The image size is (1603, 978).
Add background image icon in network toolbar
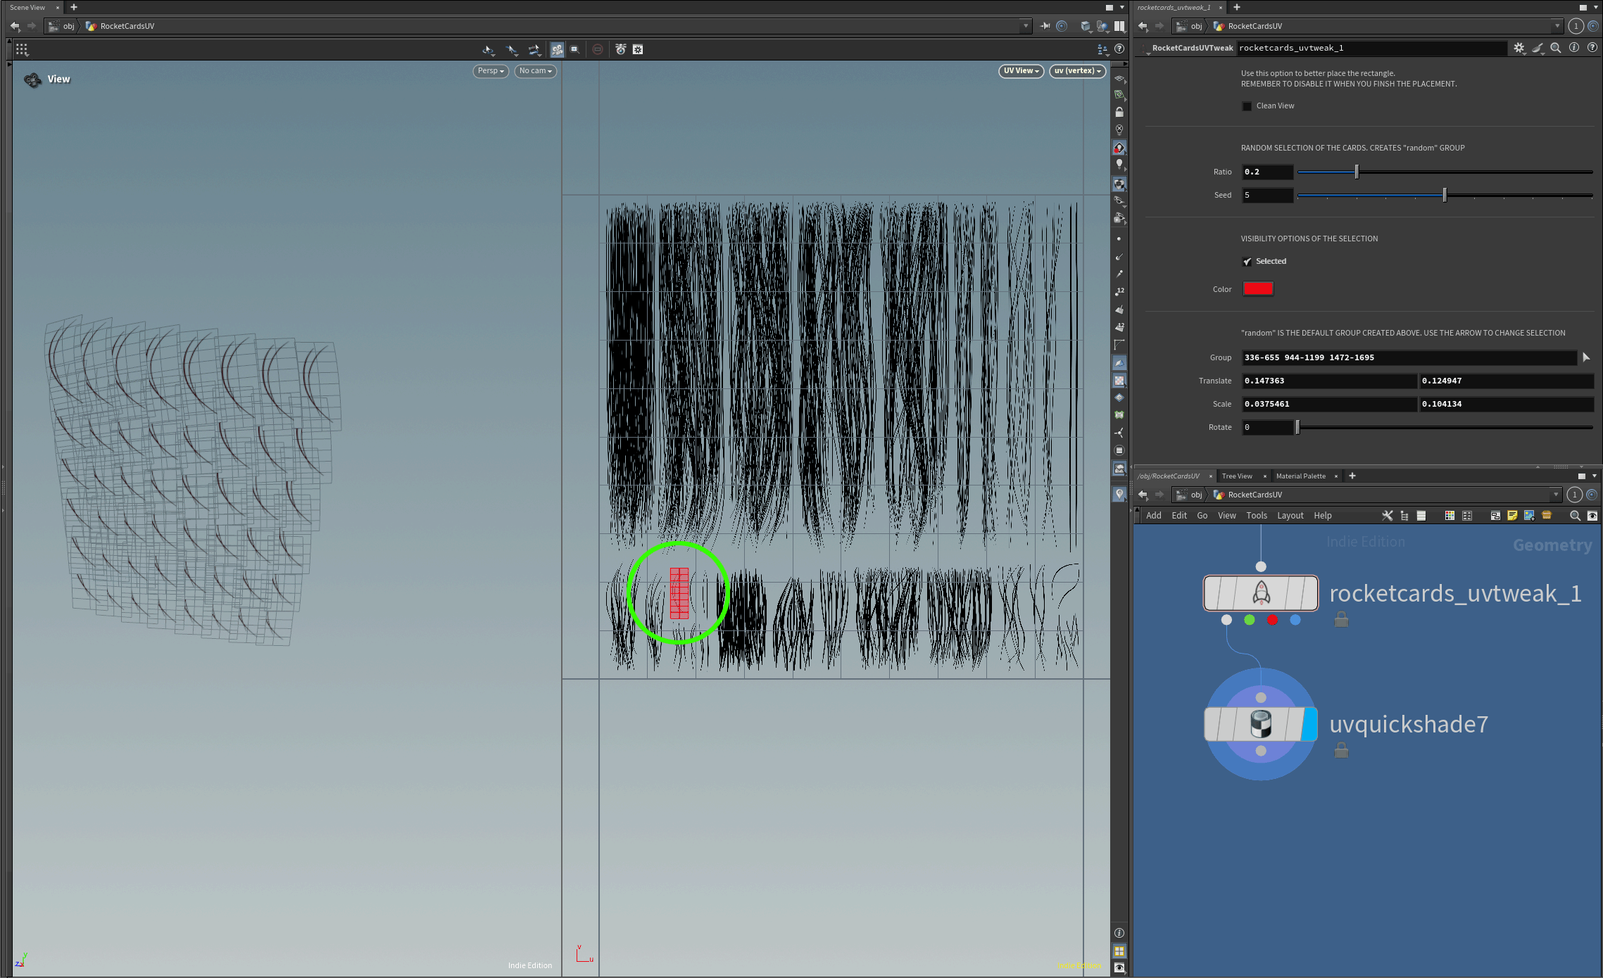click(1529, 516)
